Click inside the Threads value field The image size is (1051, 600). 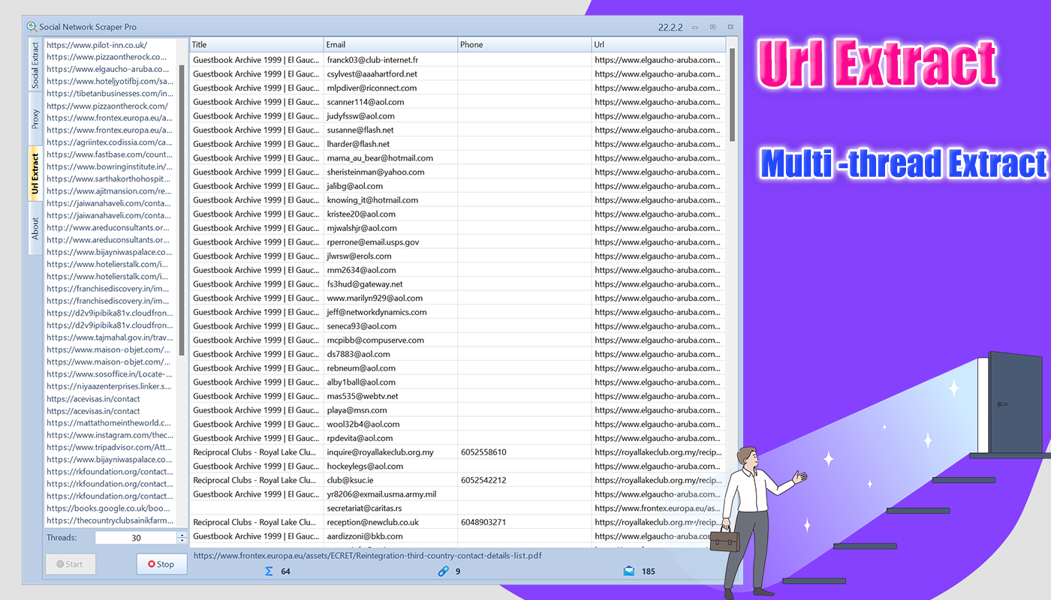(x=135, y=537)
